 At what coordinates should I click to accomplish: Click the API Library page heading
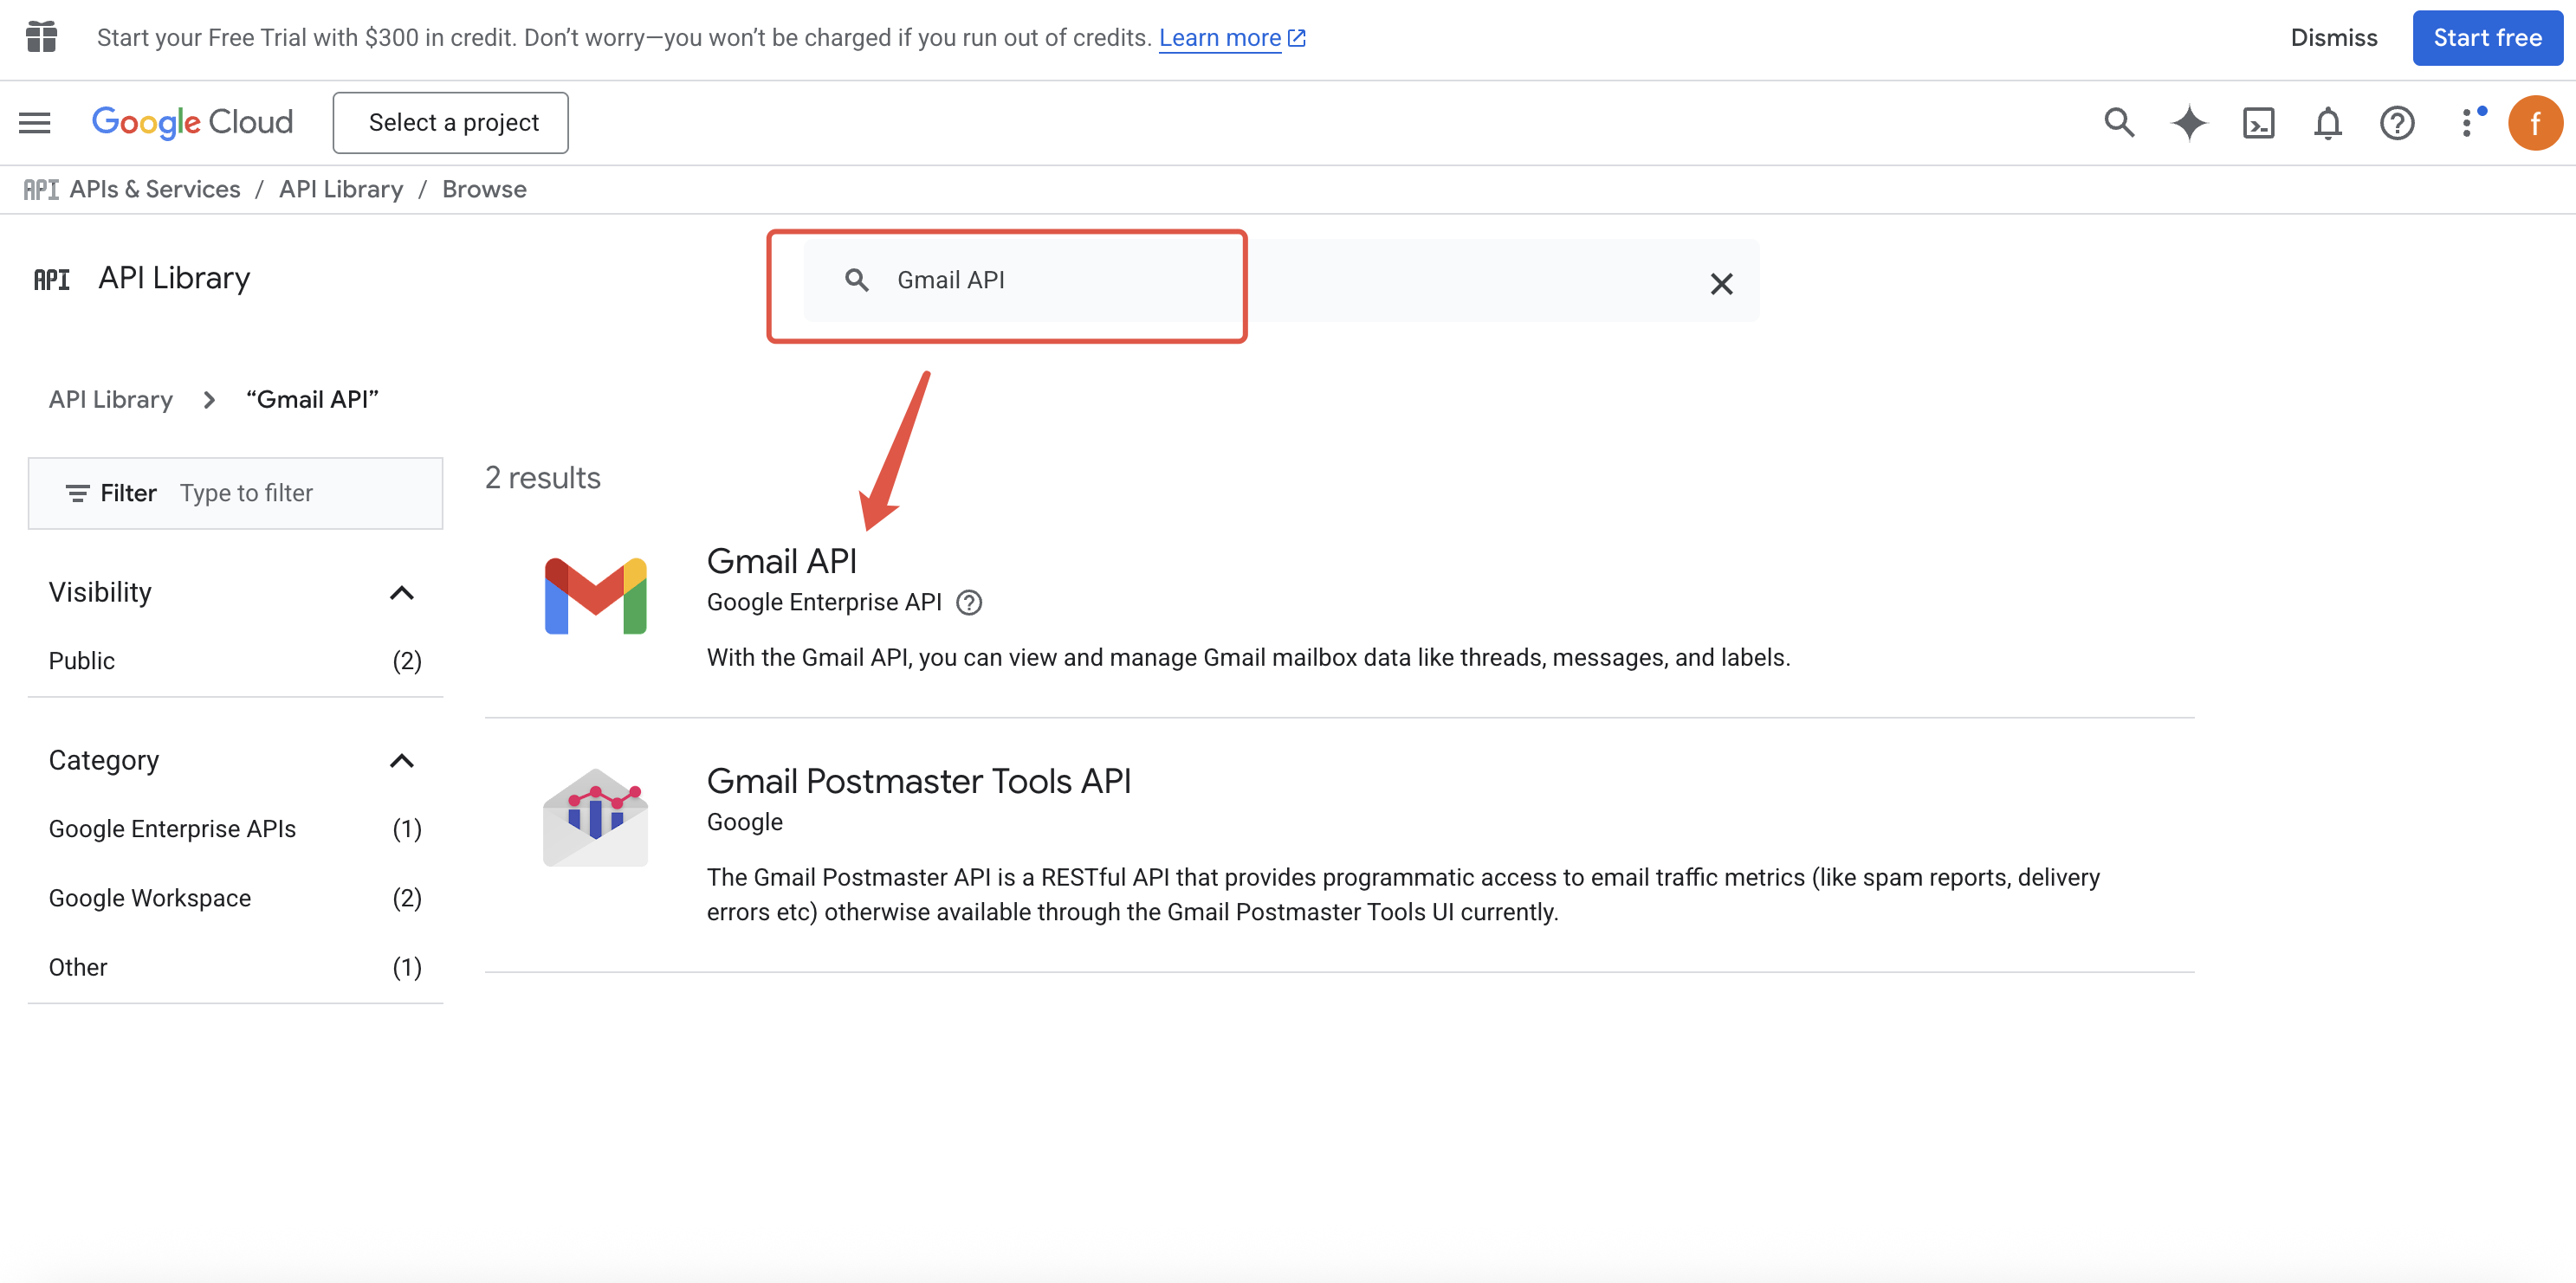(174, 278)
